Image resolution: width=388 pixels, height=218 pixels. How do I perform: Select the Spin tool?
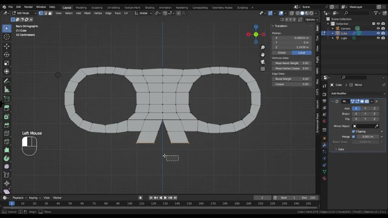click(6, 158)
